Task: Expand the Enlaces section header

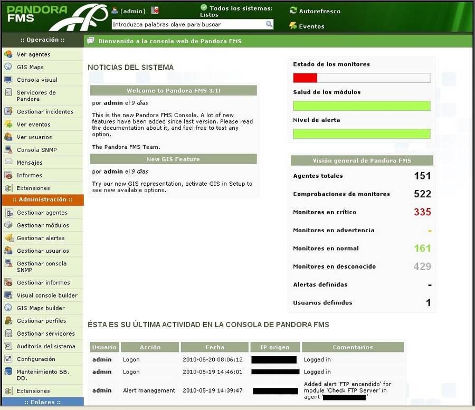Action: (42, 402)
